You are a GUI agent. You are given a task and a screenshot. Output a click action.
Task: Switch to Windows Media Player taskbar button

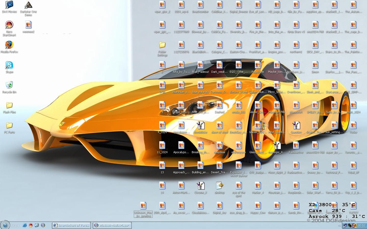[112, 225]
